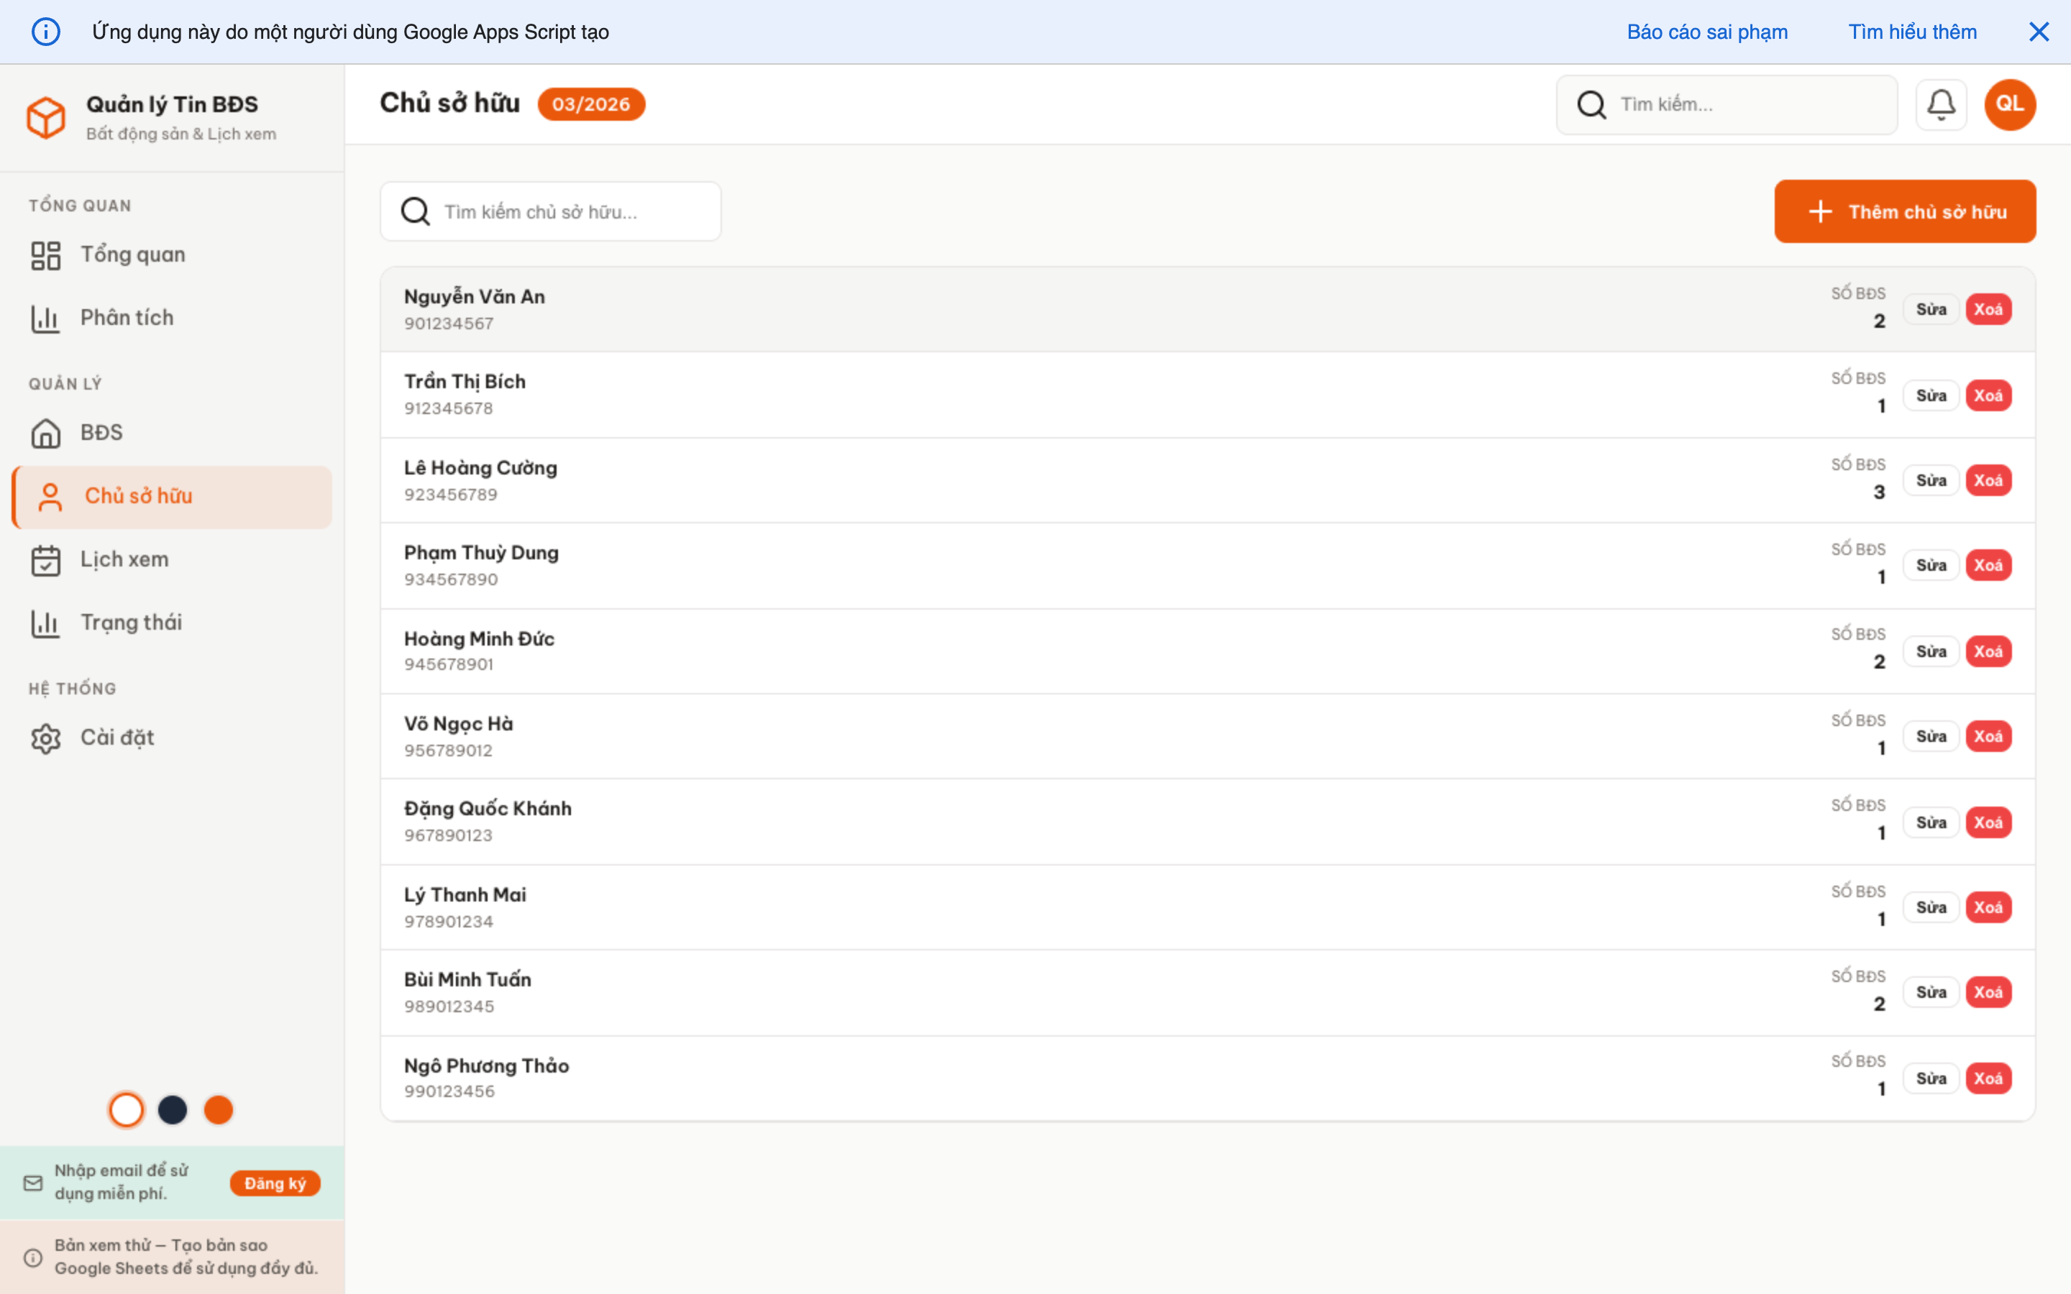Screen dimensions: 2071x1294
Task: Select Chủ sở hữu in the sidebar
Action: 140,495
